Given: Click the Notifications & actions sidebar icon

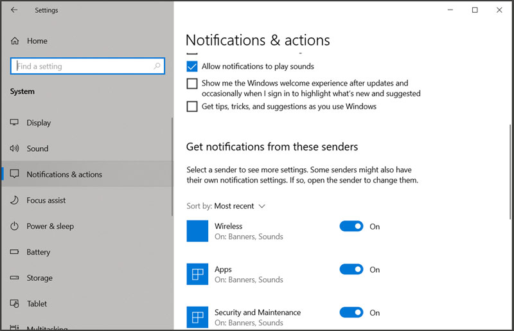Looking at the screenshot, I should click(x=14, y=174).
